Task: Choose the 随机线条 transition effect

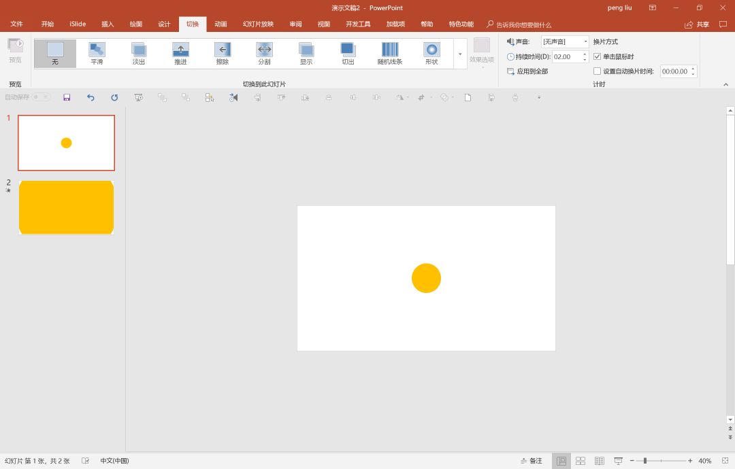Action: tap(390, 53)
